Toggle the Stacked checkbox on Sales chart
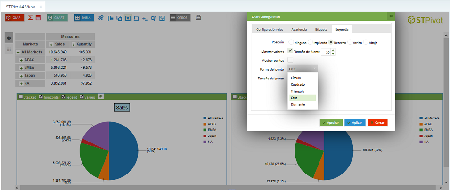The height and width of the screenshot is (190, 450). click(20, 97)
